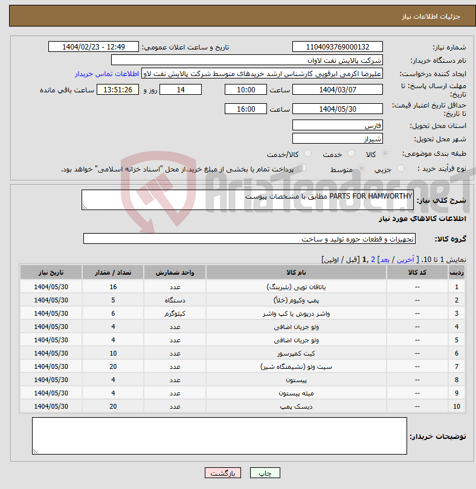Click quantity 16 in row 1
Viewport: 476px width, 489px height.
click(113, 287)
